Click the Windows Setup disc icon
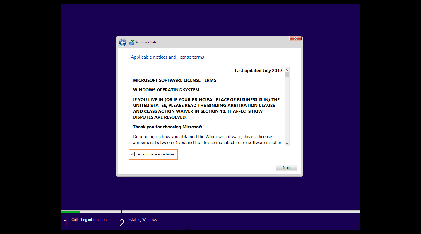 [x=131, y=43]
